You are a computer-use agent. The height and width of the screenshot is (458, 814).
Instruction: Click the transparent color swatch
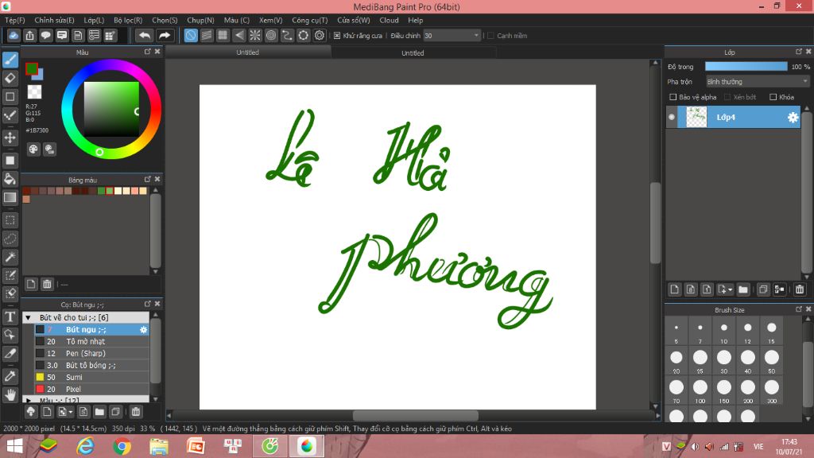tap(34, 92)
